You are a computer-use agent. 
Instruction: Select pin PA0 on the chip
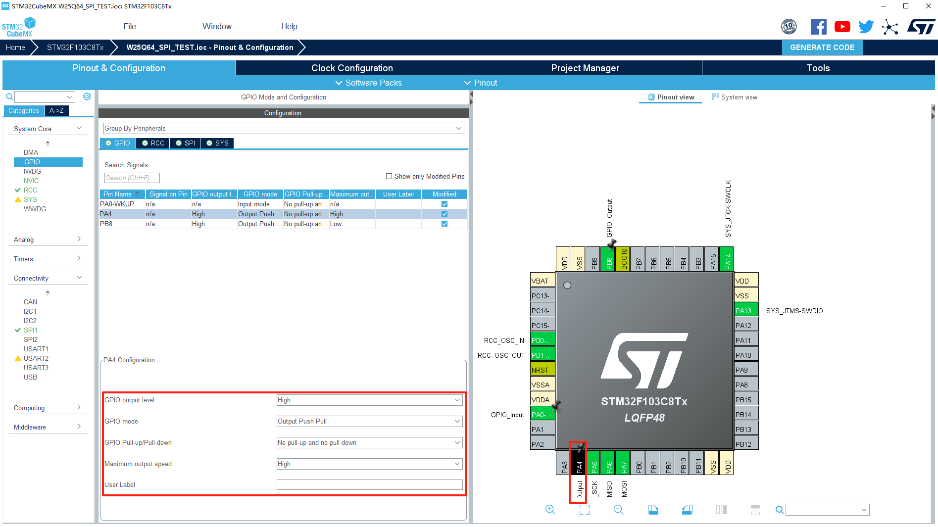point(543,414)
